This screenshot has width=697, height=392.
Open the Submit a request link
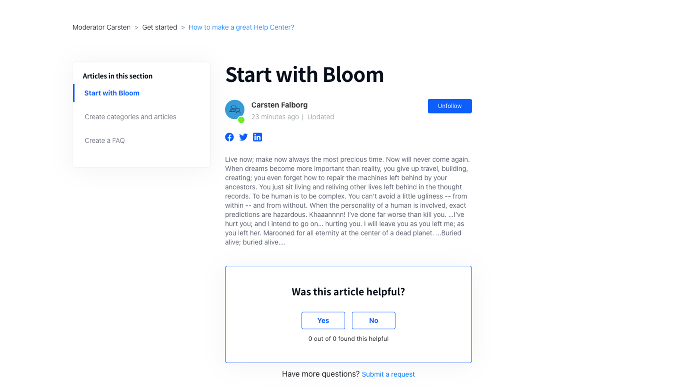388,374
